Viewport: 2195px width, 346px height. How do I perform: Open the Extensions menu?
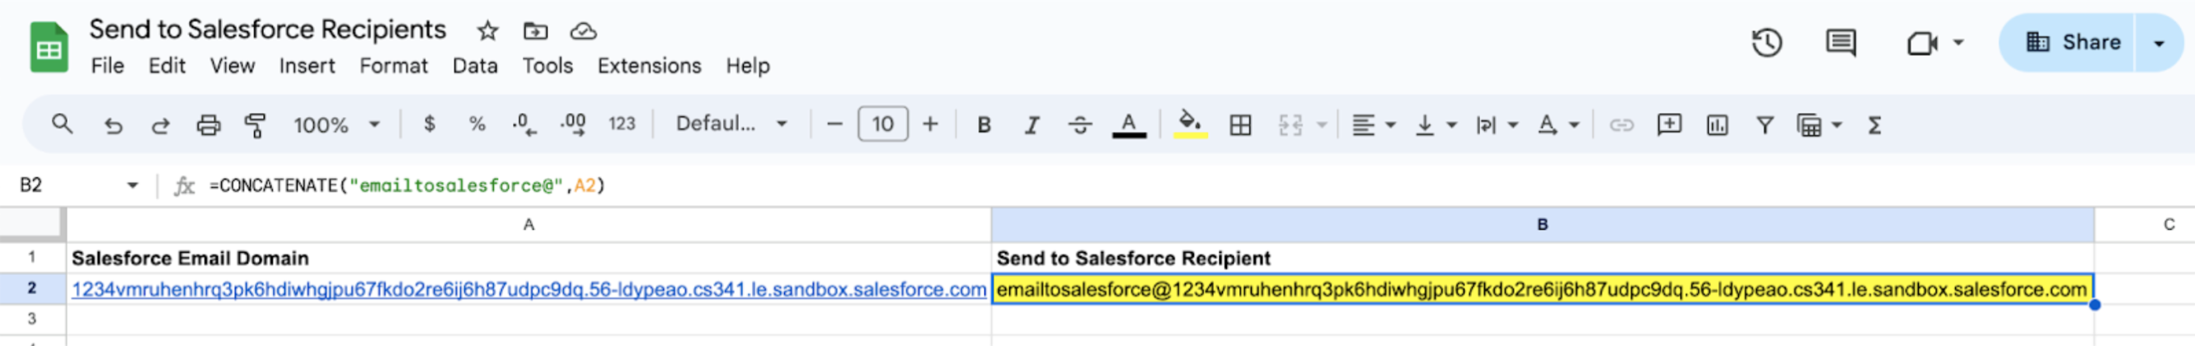tap(648, 66)
